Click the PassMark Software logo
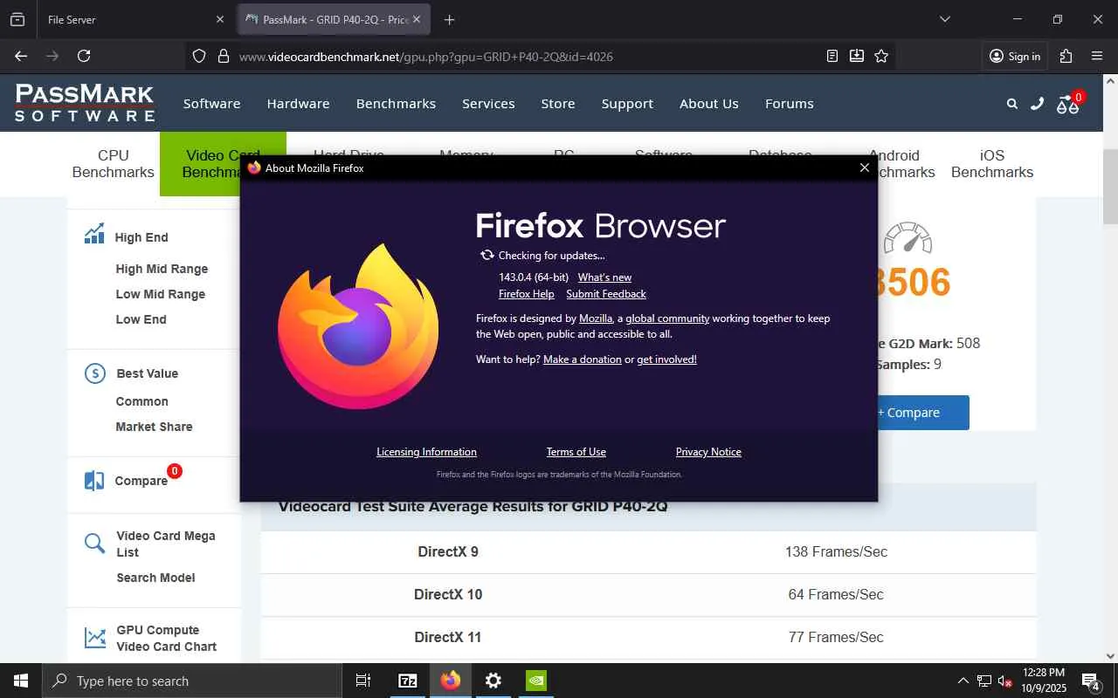1118x698 pixels. coord(85,103)
